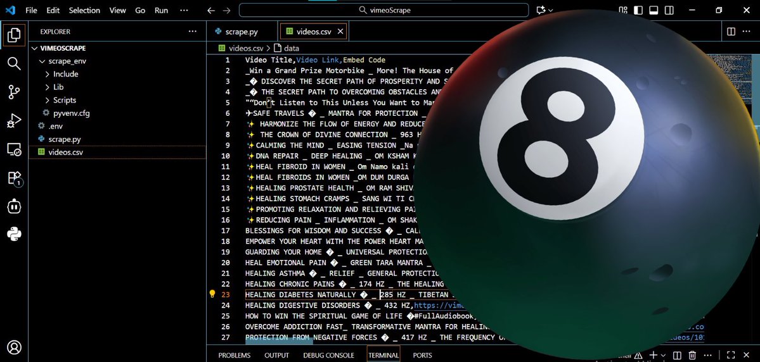Select videos.csv in the Explorer tree
760x362 pixels.
coord(117,152)
